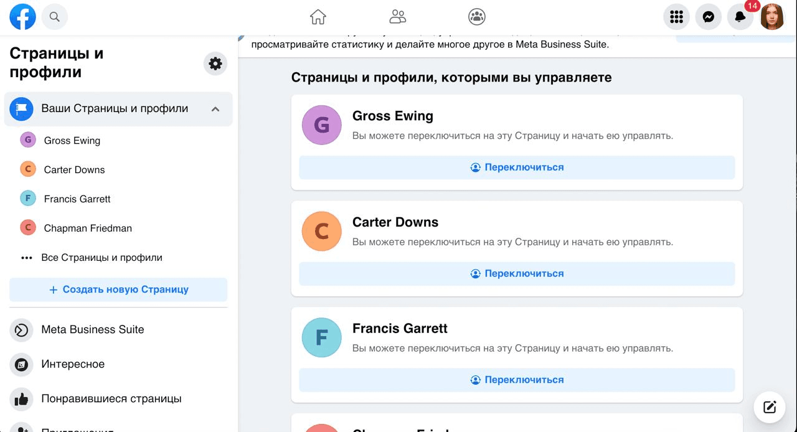The height and width of the screenshot is (432, 797).
Task: Open Messenger chats icon
Action: pos(708,17)
